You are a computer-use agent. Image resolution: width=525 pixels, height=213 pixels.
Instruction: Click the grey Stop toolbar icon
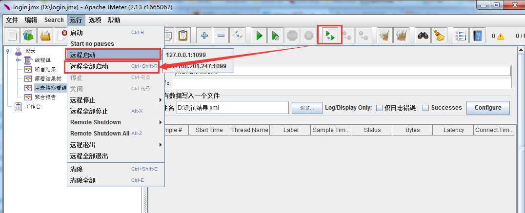pos(292,35)
